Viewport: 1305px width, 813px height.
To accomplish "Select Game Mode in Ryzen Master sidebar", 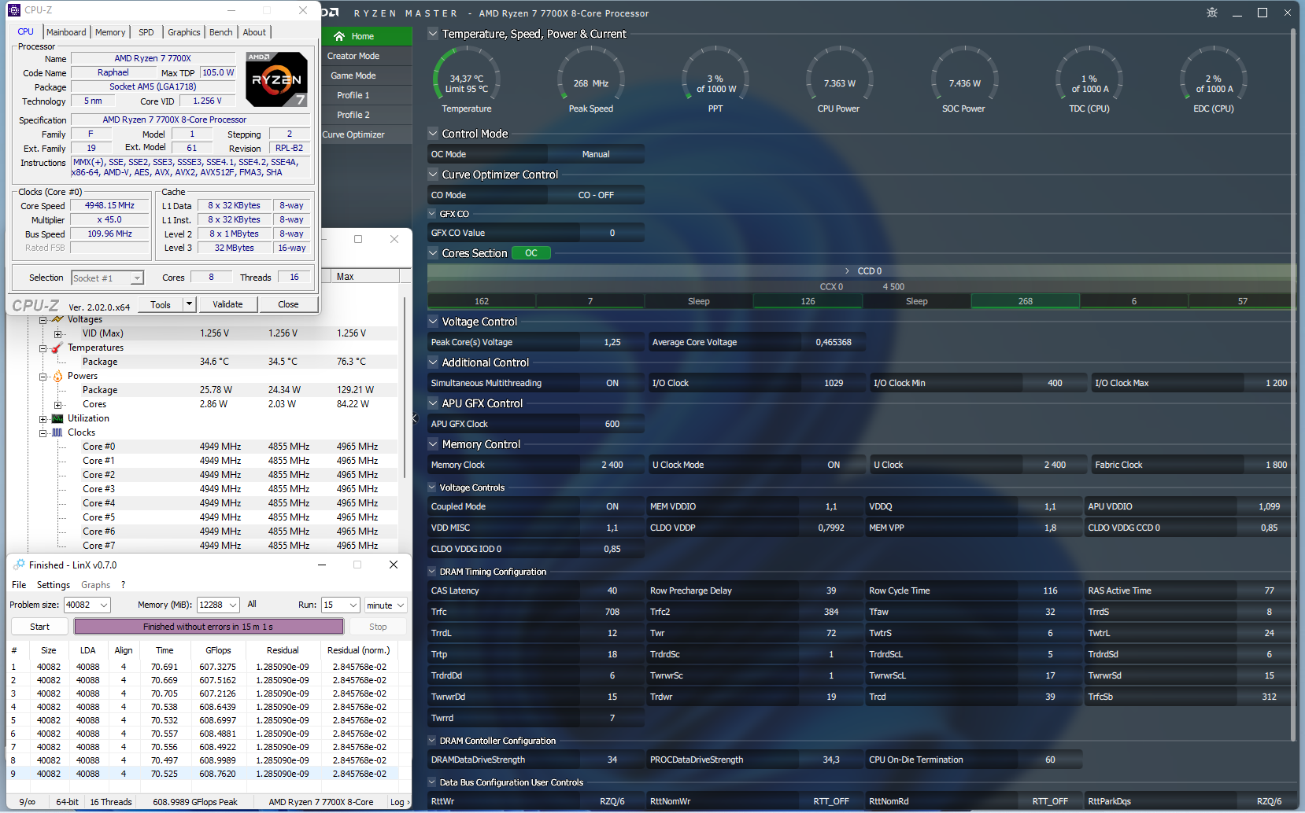I will pos(367,75).
